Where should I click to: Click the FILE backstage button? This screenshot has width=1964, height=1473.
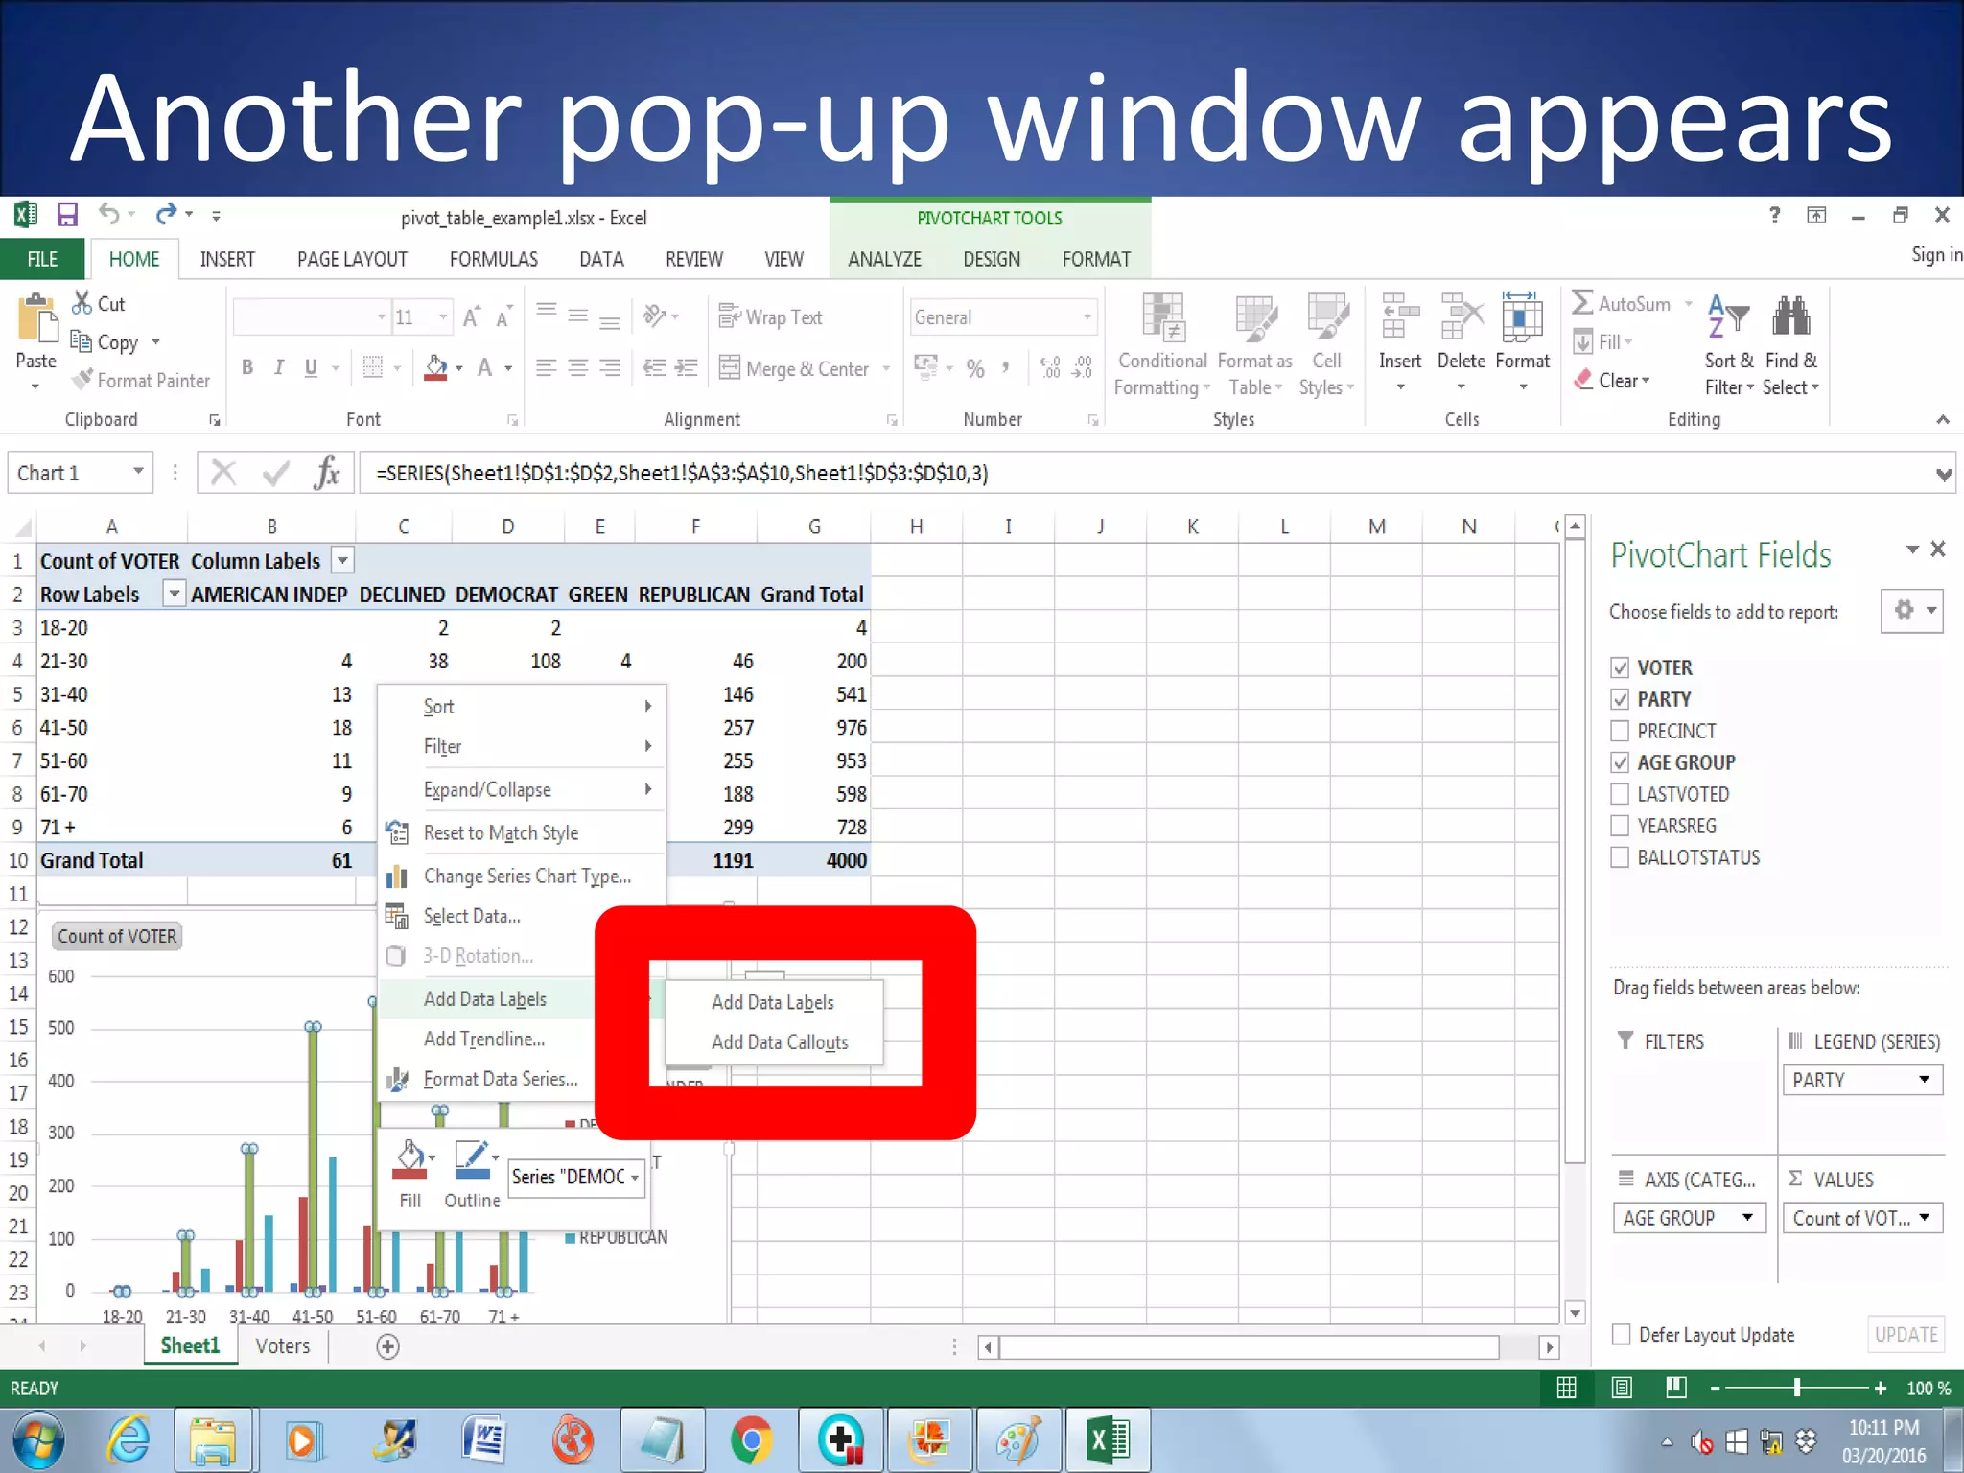tap(42, 259)
